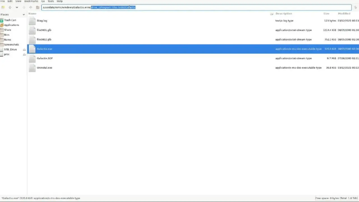The width and height of the screenshot is (359, 202).
Task: Go forward with the right arrow icon
Action: point(24,7)
